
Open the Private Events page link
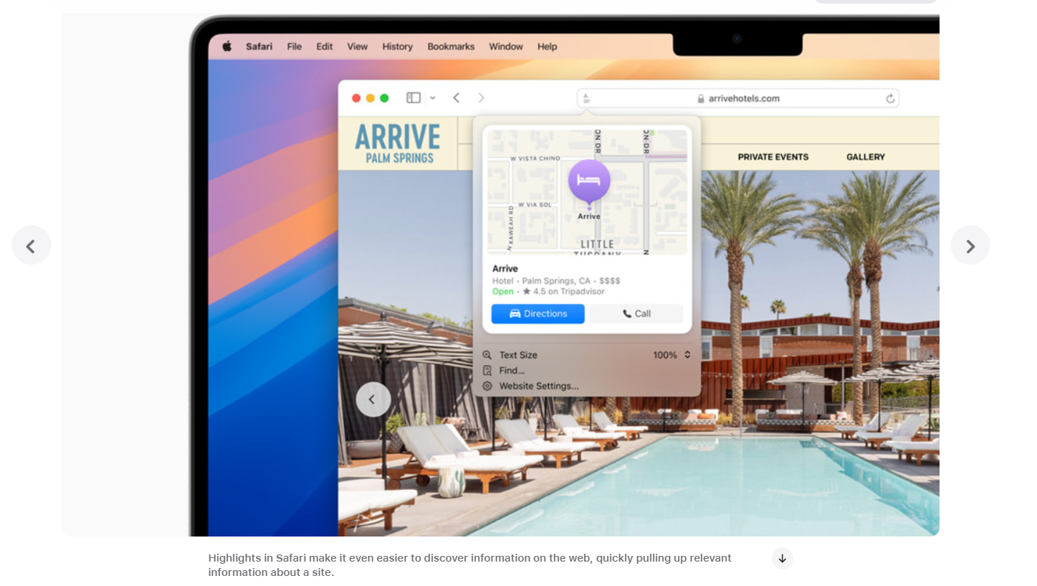pos(773,157)
